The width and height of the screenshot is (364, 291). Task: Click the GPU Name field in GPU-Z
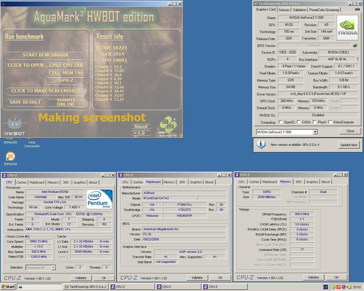tap(306, 18)
